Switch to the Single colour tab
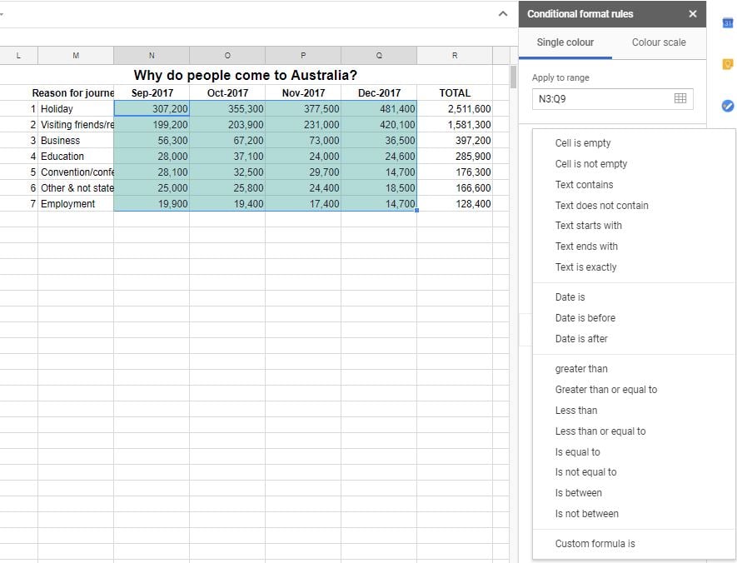Image resolution: width=737 pixels, height=563 pixels. click(x=565, y=42)
